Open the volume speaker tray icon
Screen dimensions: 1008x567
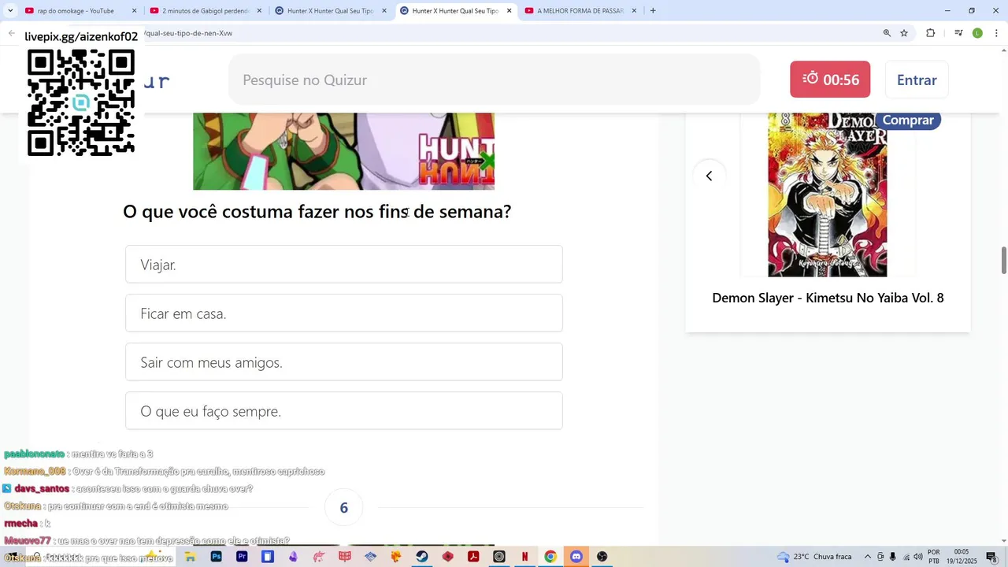pyautogui.click(x=917, y=557)
